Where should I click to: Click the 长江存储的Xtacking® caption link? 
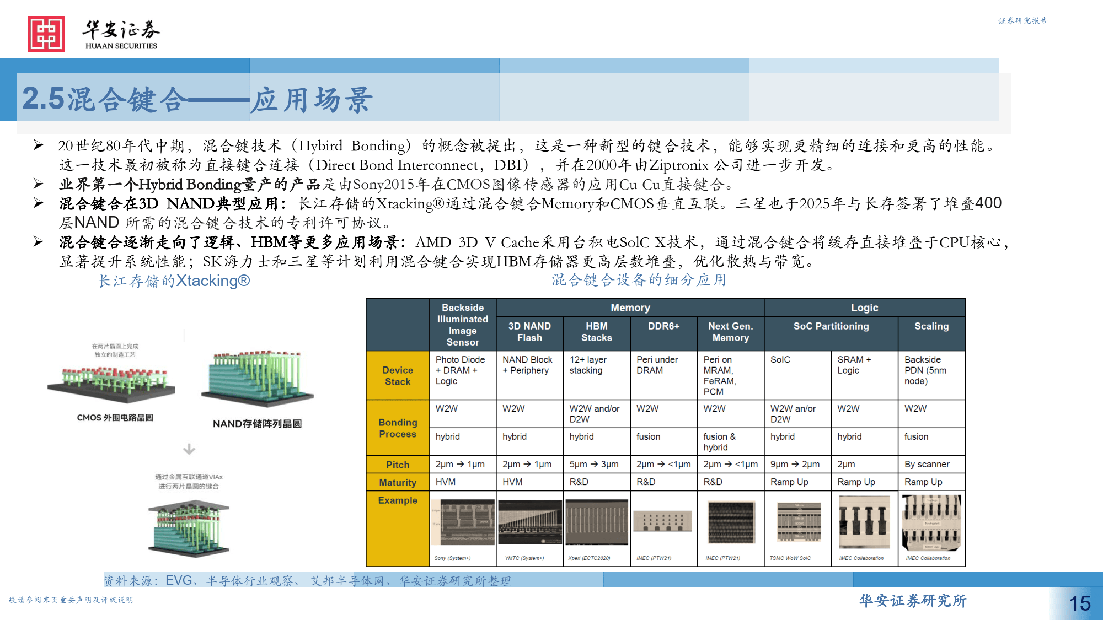pyautogui.click(x=174, y=281)
